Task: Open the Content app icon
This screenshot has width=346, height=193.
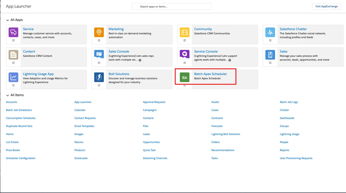Action: (13, 55)
